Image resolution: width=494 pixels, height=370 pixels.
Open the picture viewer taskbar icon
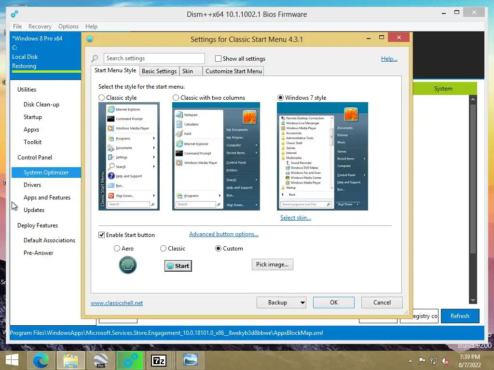pyautogui.click(x=190, y=360)
